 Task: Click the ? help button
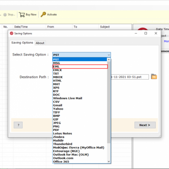[x=18, y=125]
